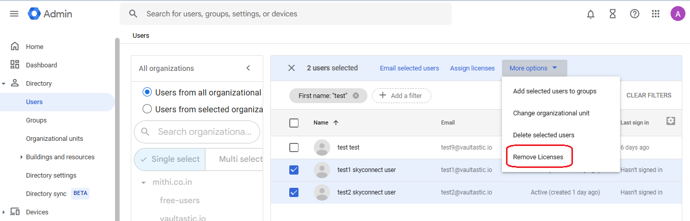Choose Remove Licenses from the menu
The height and width of the screenshot is (221, 690).
coord(538,157)
